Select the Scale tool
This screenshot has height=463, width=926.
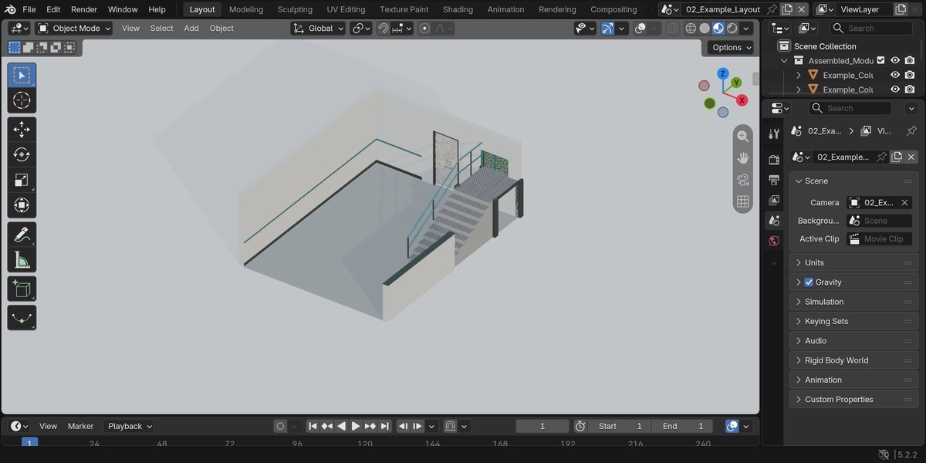point(22,181)
